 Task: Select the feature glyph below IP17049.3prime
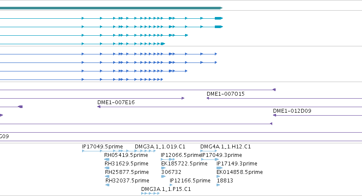coord(210,159)
